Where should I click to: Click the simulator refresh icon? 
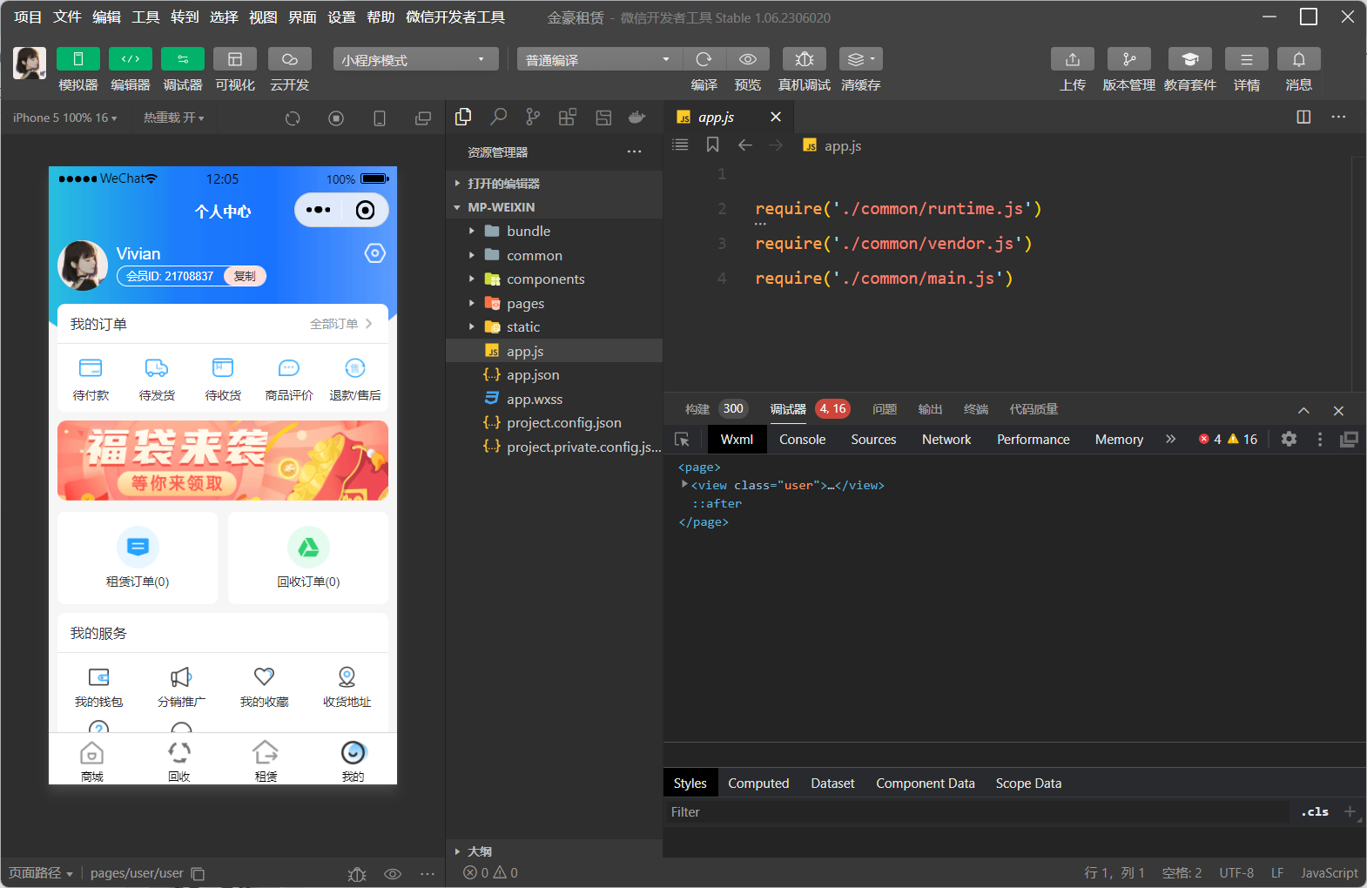(293, 118)
